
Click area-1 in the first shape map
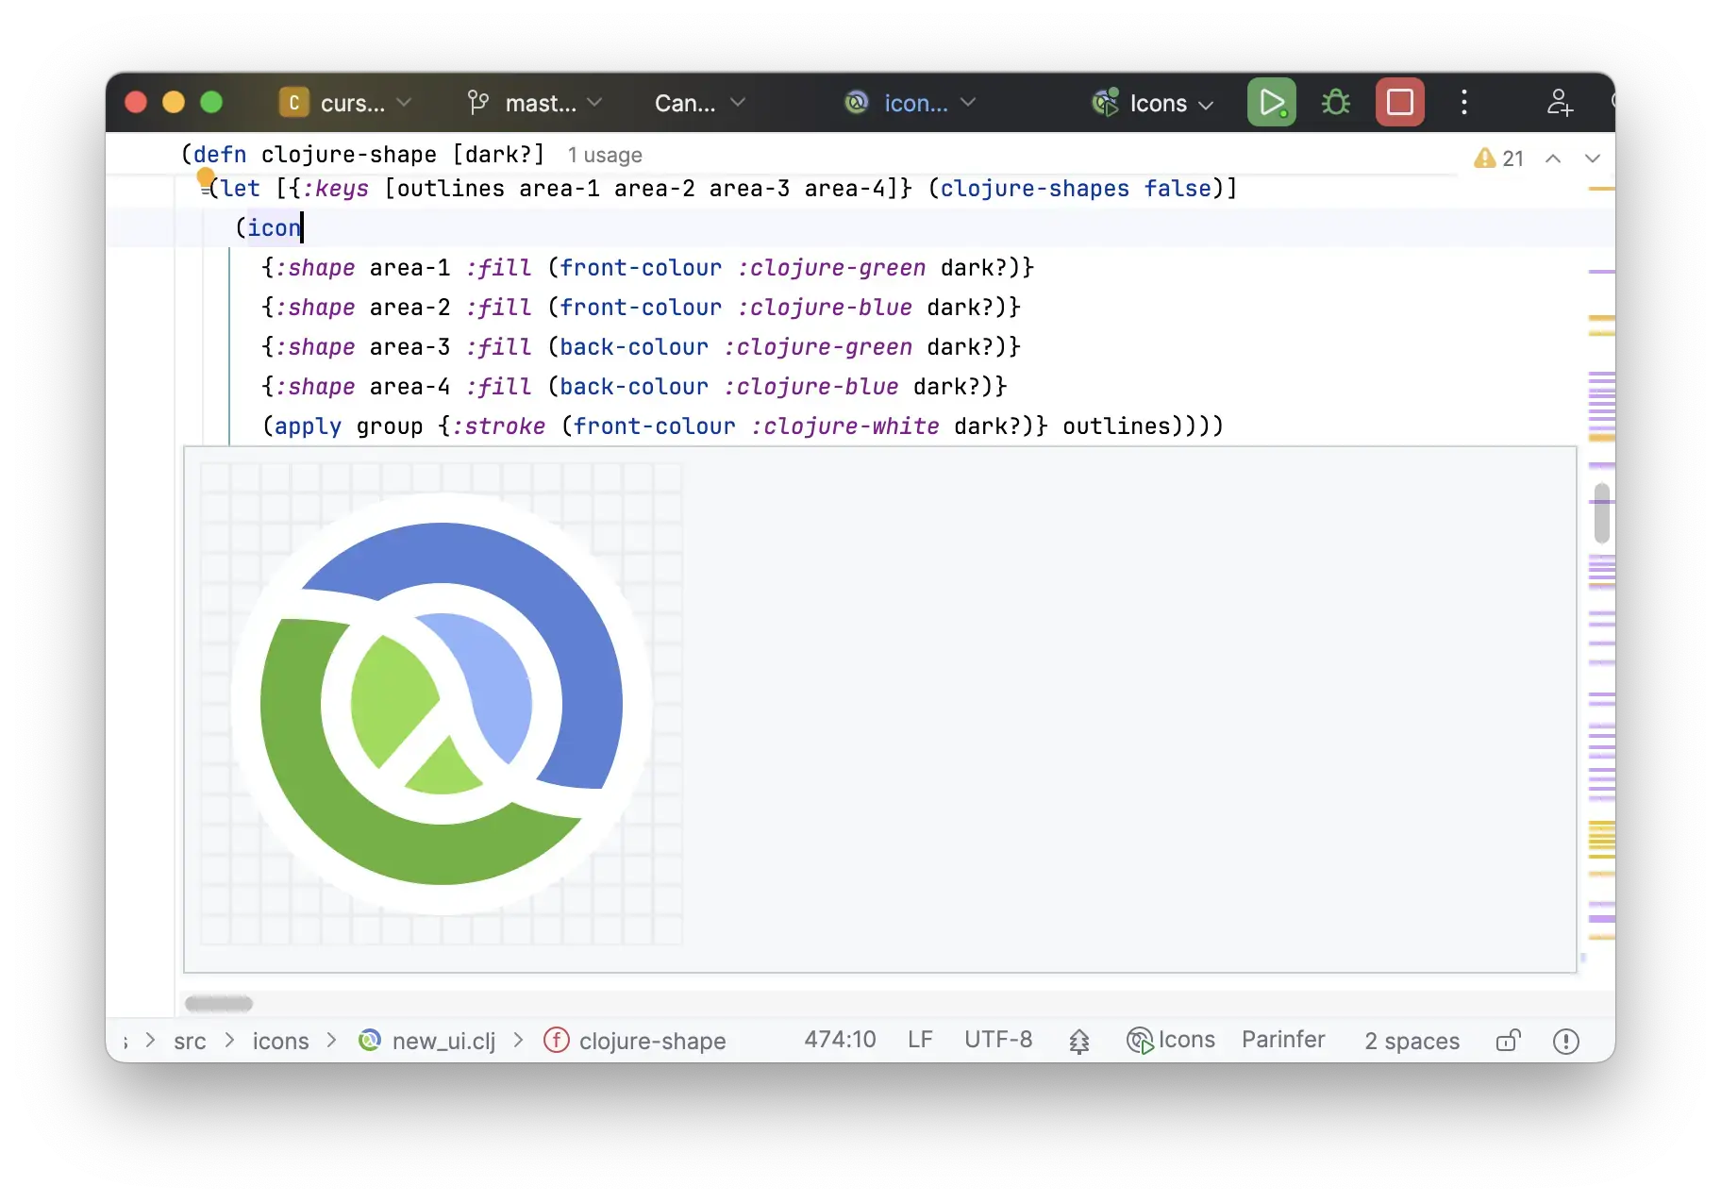(x=409, y=267)
